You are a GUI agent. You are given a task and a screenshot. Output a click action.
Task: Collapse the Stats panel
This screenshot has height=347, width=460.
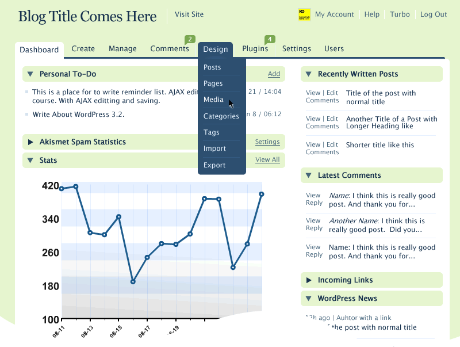click(x=30, y=160)
